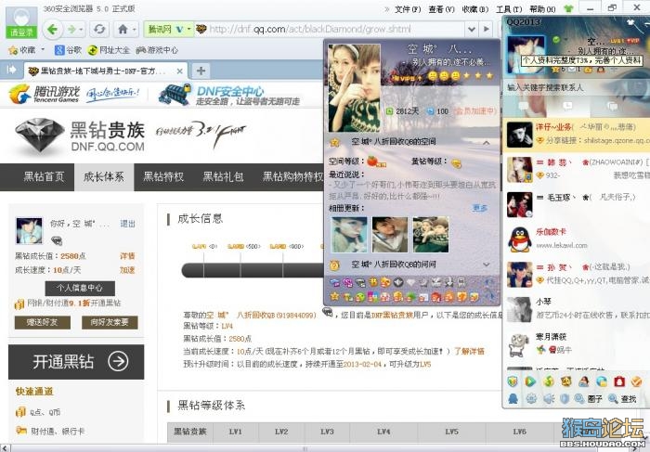Go to the browser home page icon

click(123, 30)
